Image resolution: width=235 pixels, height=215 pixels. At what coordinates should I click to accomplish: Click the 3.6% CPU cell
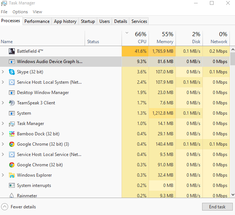[135, 72]
